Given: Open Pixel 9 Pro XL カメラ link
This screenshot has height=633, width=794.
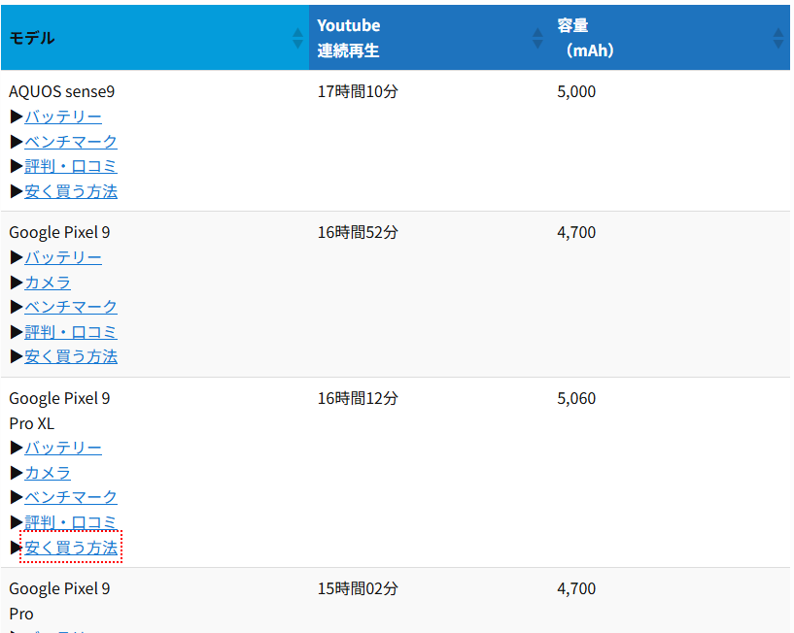Looking at the screenshot, I should click(x=48, y=473).
